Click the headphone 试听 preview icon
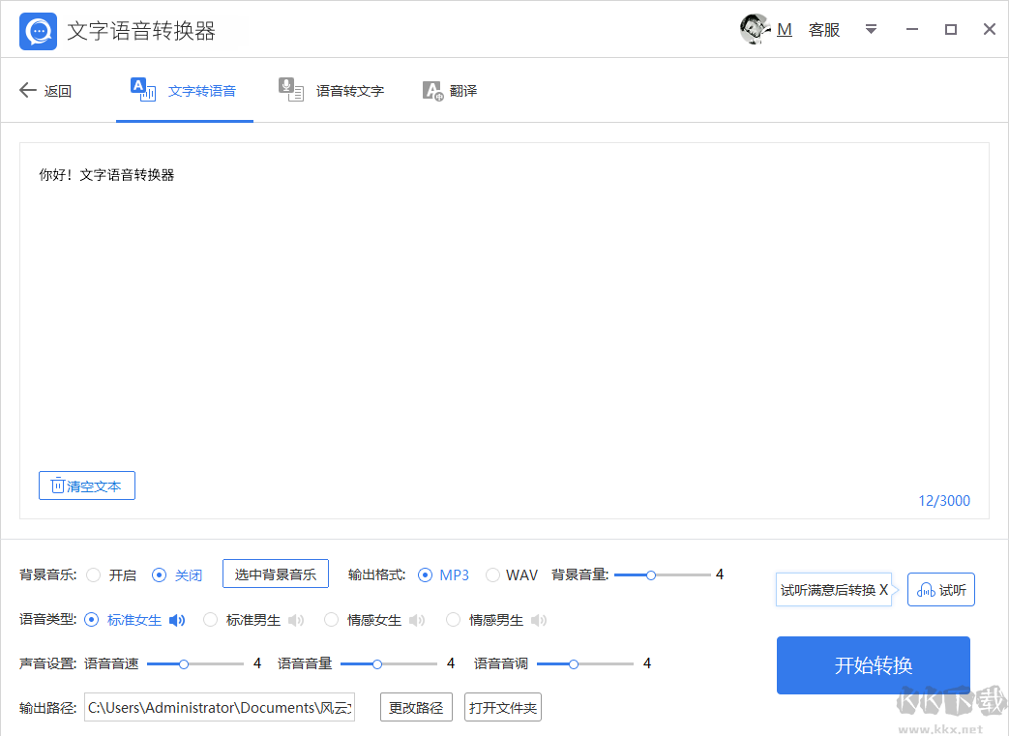Image resolution: width=1009 pixels, height=736 pixels. 925,589
